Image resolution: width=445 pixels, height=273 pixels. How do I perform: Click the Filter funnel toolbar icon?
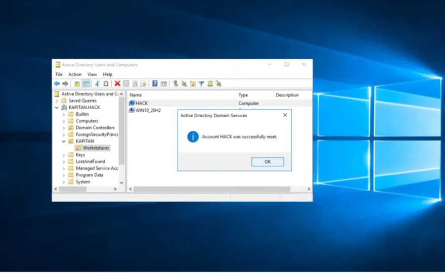pyautogui.click(x=201, y=84)
